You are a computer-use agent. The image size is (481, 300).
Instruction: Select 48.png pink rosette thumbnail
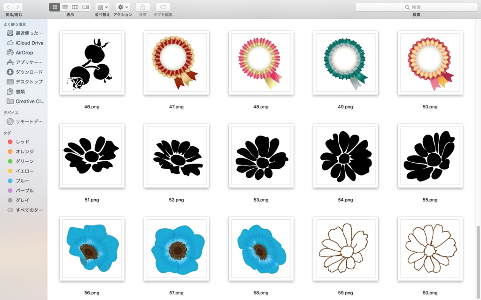[x=261, y=63]
